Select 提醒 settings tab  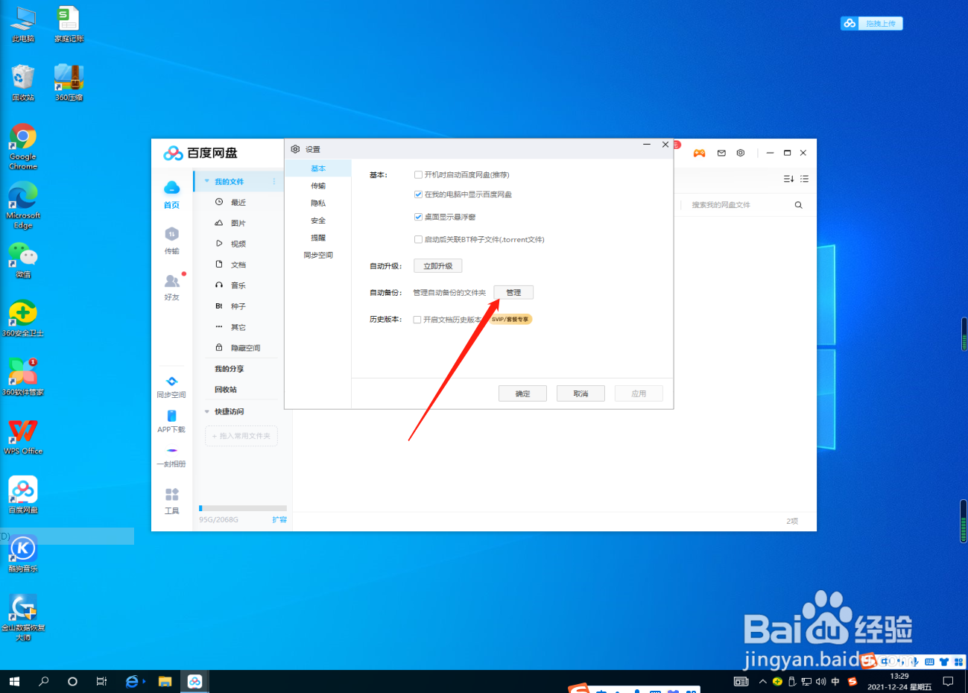pos(318,238)
